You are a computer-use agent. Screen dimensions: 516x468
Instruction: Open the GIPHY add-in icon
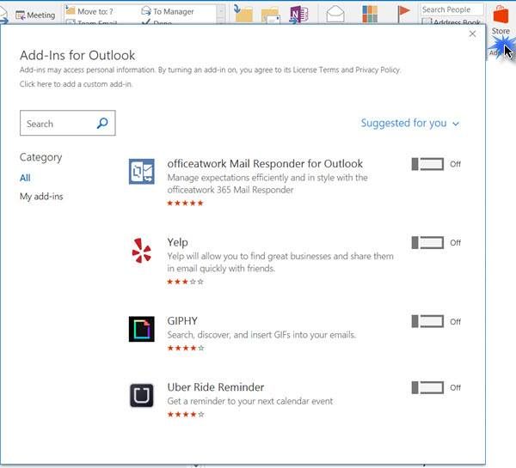(142, 329)
